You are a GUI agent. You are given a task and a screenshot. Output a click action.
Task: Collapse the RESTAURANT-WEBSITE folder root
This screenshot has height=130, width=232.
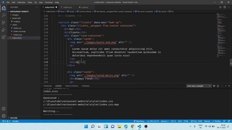point(19,12)
